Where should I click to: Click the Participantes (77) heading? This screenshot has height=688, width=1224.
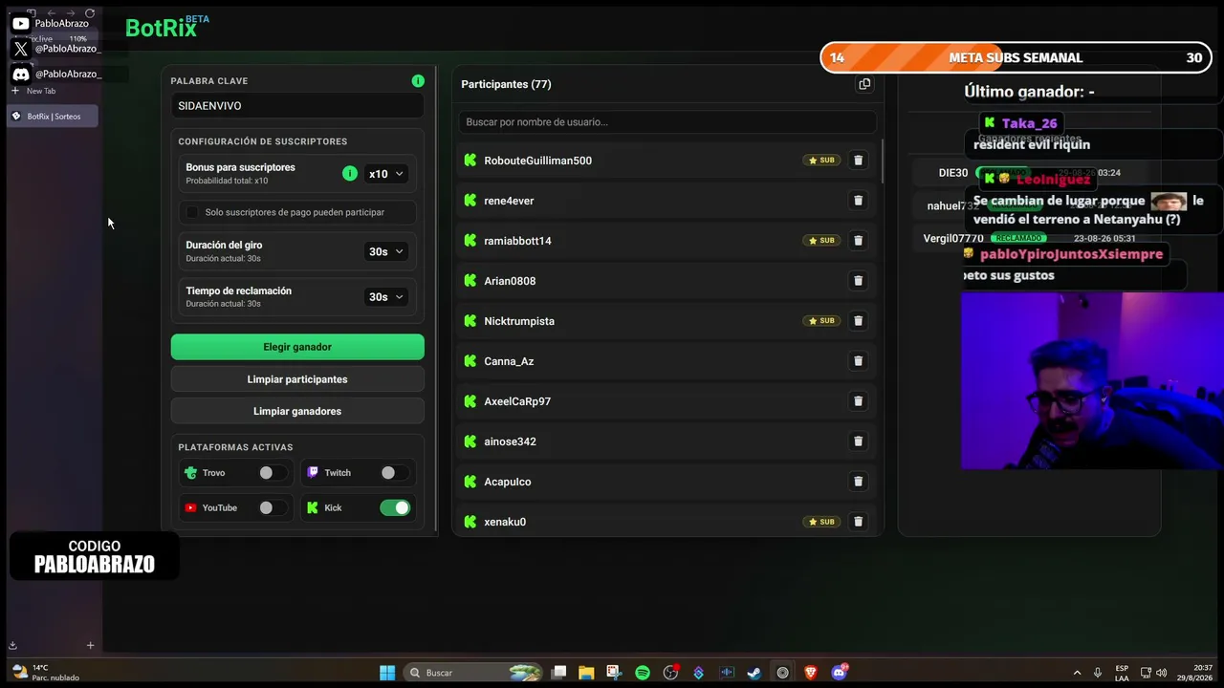(x=506, y=84)
